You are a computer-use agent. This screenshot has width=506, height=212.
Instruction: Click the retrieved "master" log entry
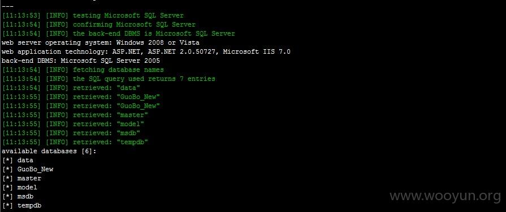pos(75,115)
